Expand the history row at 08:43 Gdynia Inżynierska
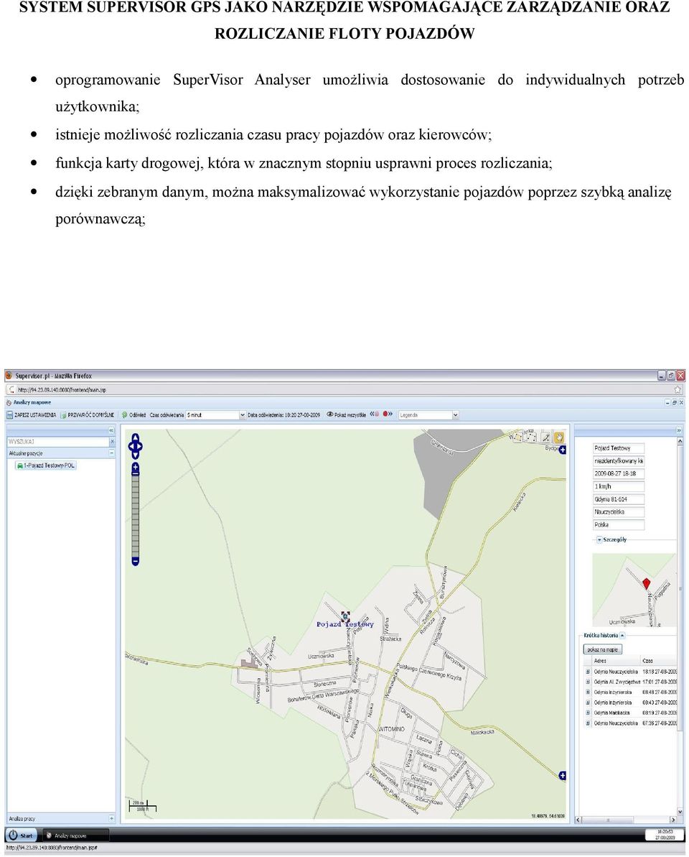Screen dimensions: 689x857 588,703
